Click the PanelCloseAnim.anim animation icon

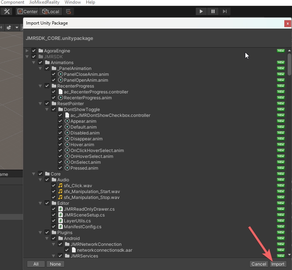61,74
